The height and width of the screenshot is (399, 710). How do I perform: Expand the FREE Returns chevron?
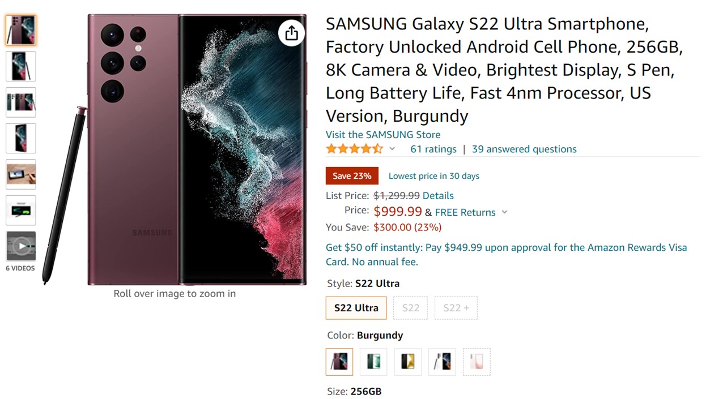click(504, 212)
